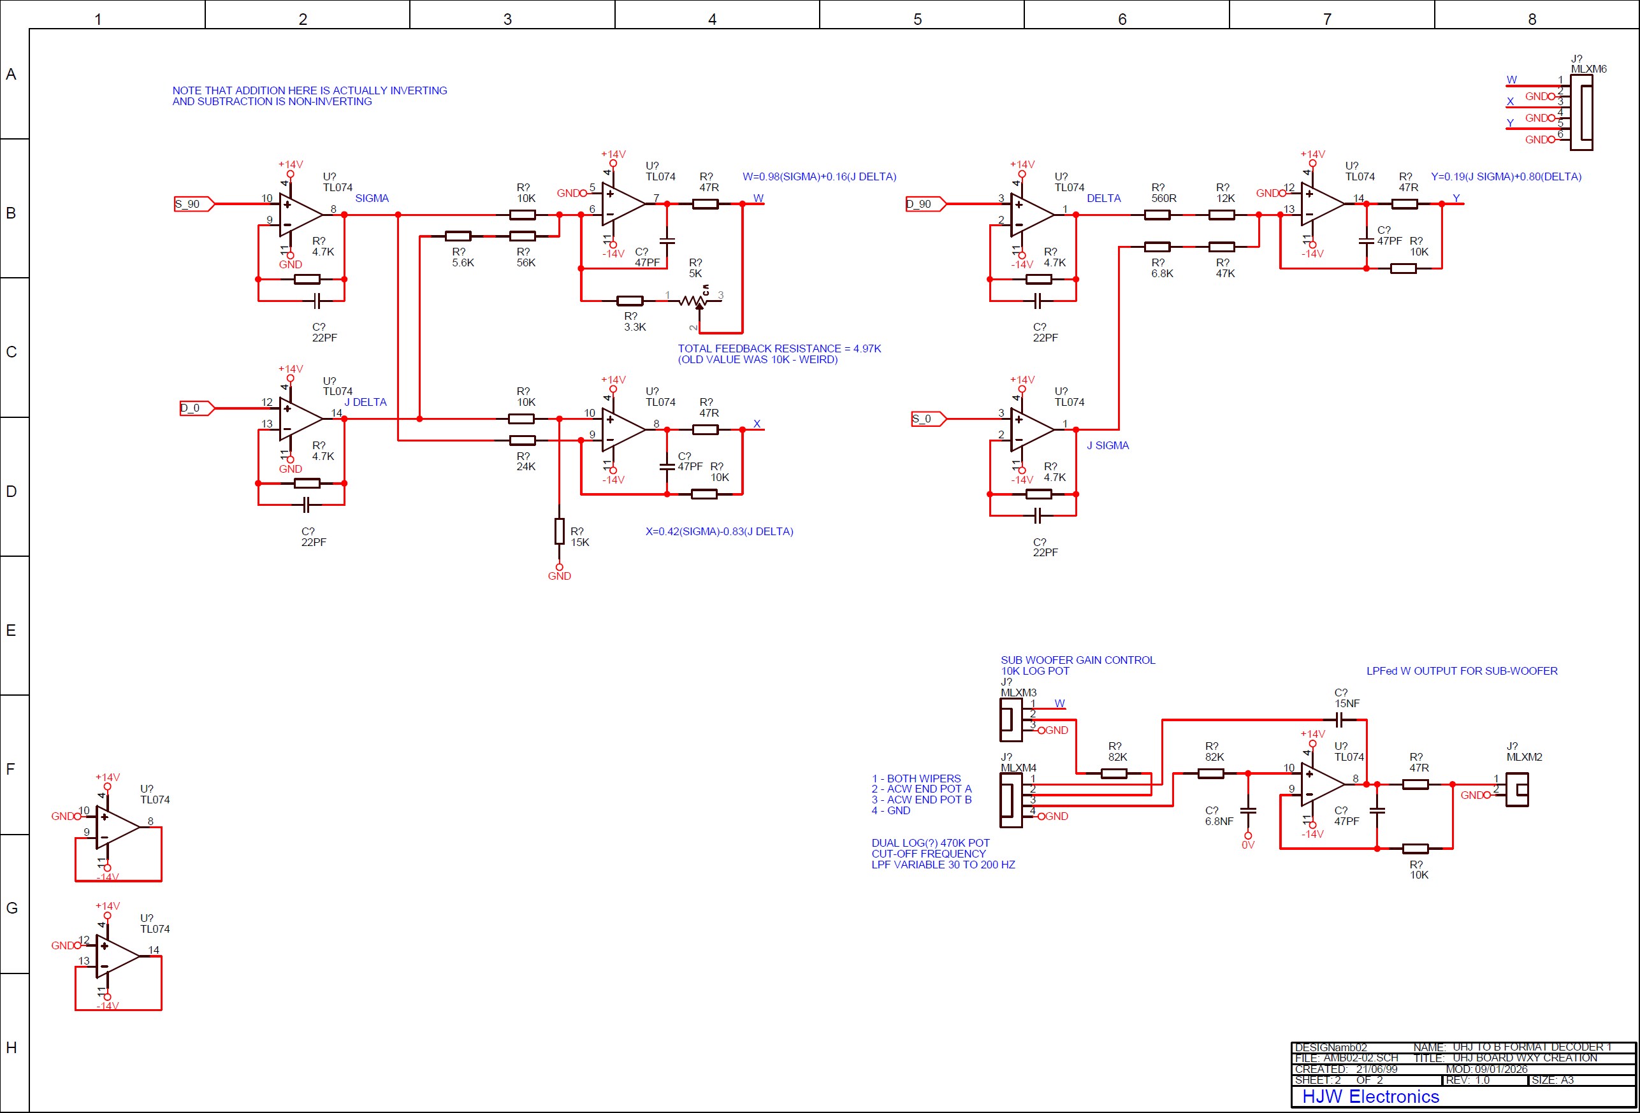Click the MLXM4 four-pin connector
This screenshot has height=1113, width=1640.
(x=1010, y=800)
